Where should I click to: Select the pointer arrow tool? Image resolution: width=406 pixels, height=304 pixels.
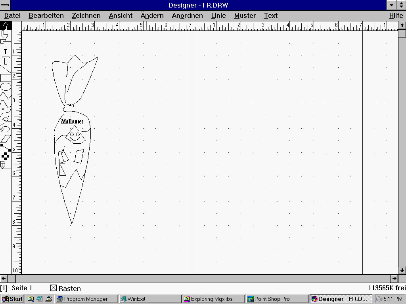[6, 26]
